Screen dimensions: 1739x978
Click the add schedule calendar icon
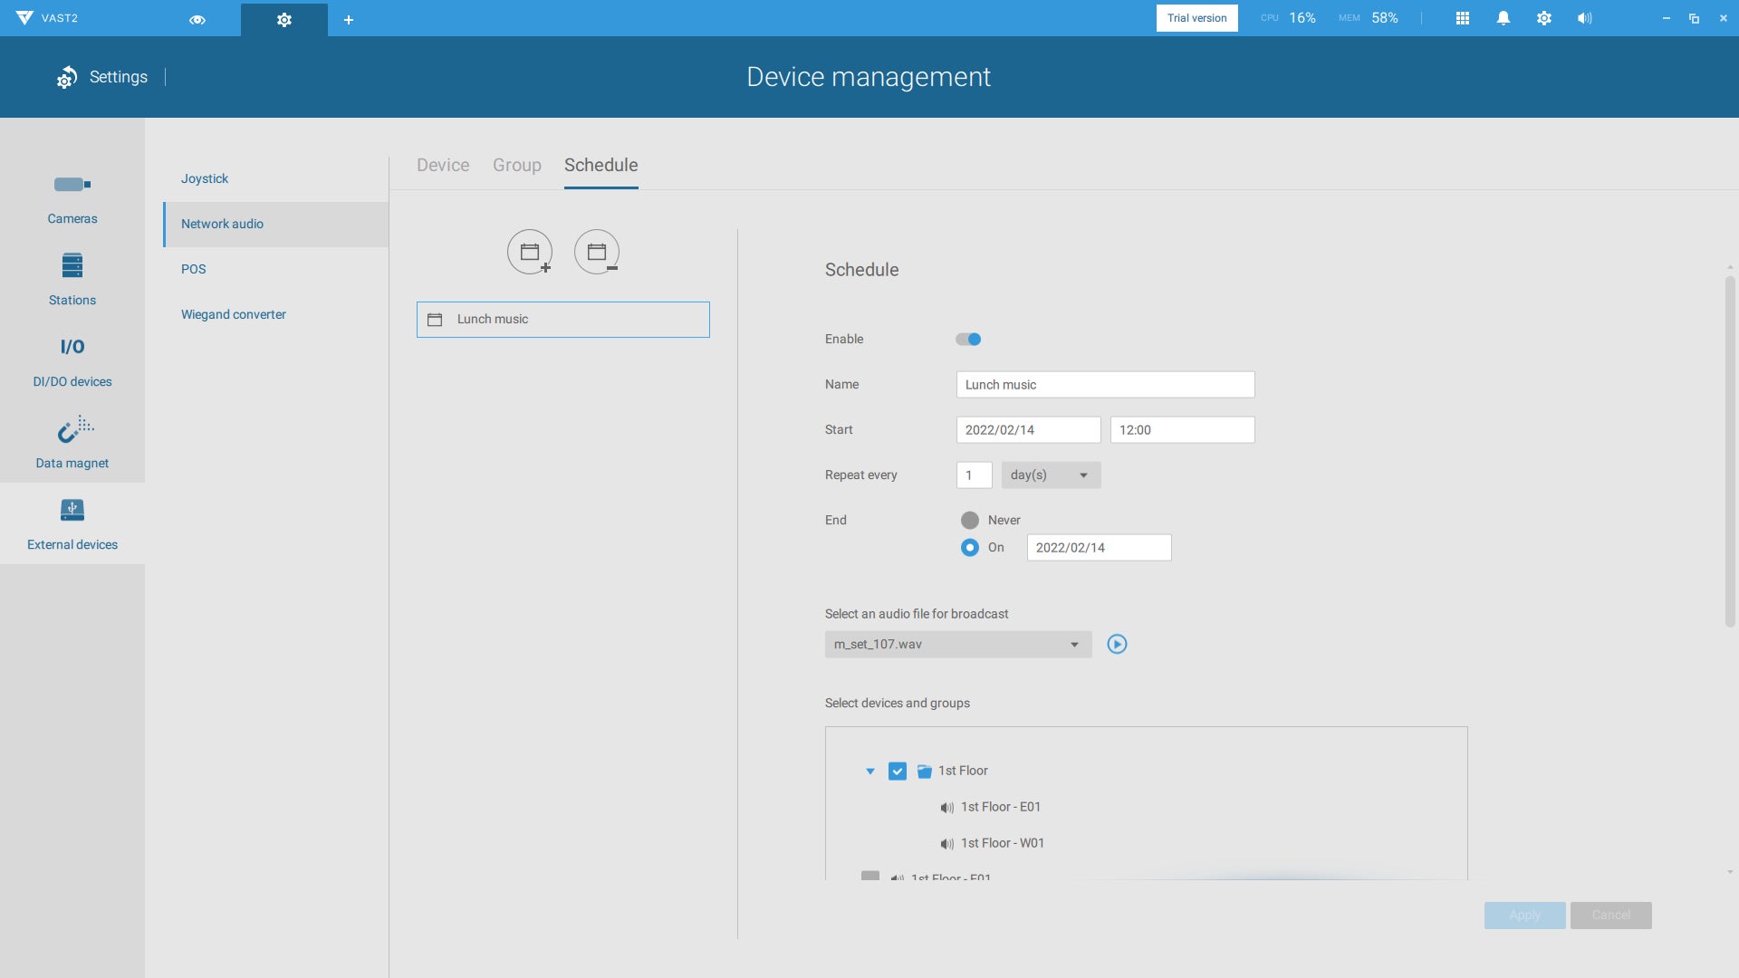[530, 252]
